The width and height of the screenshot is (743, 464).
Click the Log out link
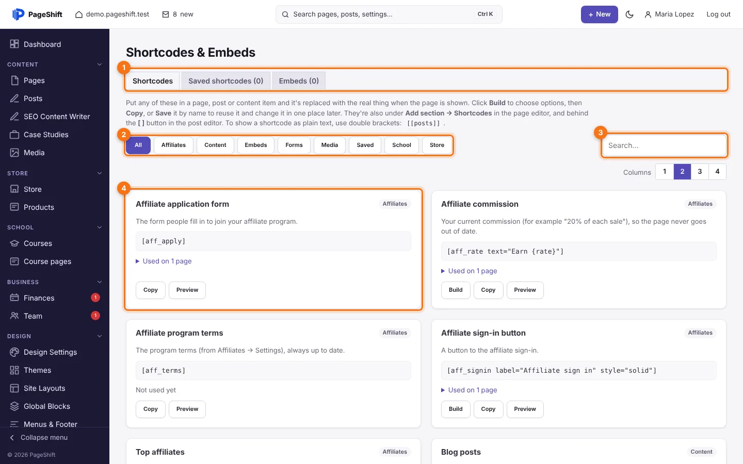[x=719, y=14]
